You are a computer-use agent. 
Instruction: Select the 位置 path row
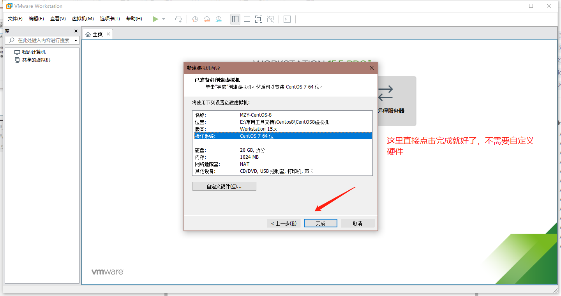click(282, 122)
